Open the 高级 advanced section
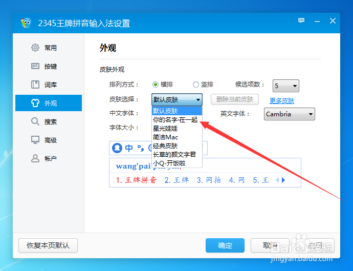This screenshot has height=271, width=353. (49, 140)
